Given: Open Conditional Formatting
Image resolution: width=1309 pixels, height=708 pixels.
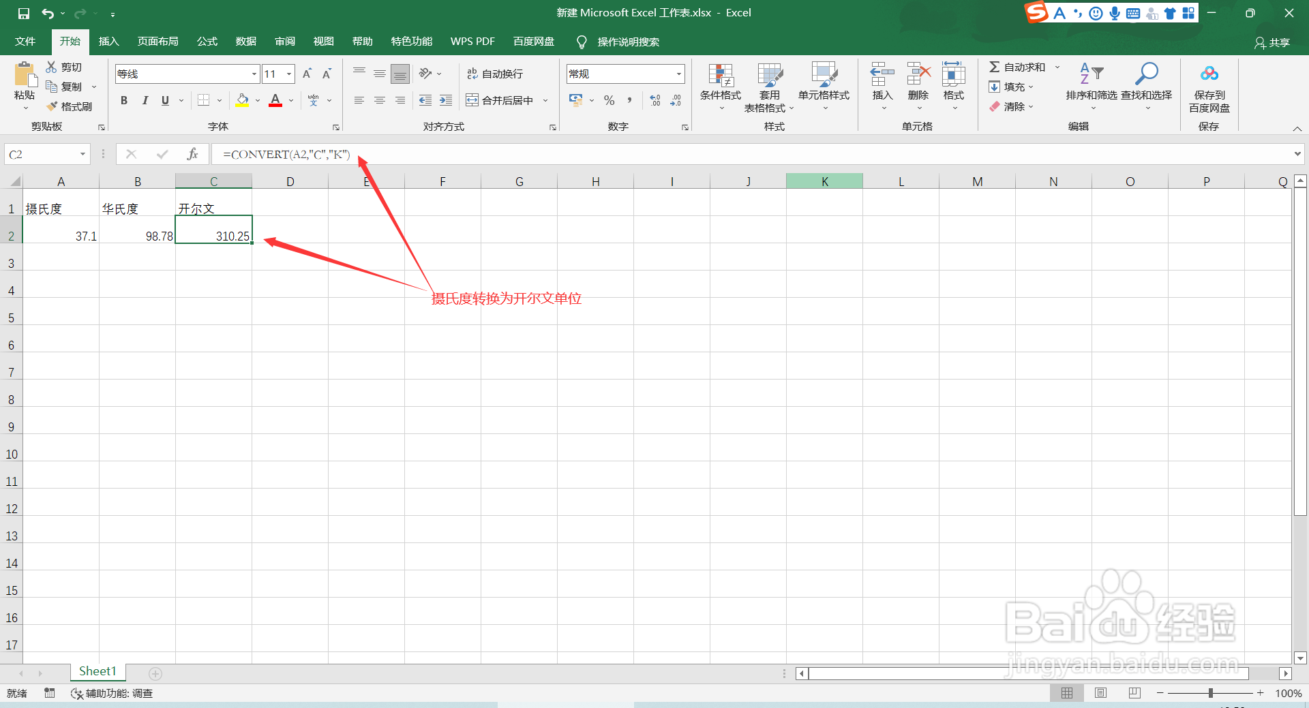Looking at the screenshot, I should pyautogui.click(x=721, y=87).
